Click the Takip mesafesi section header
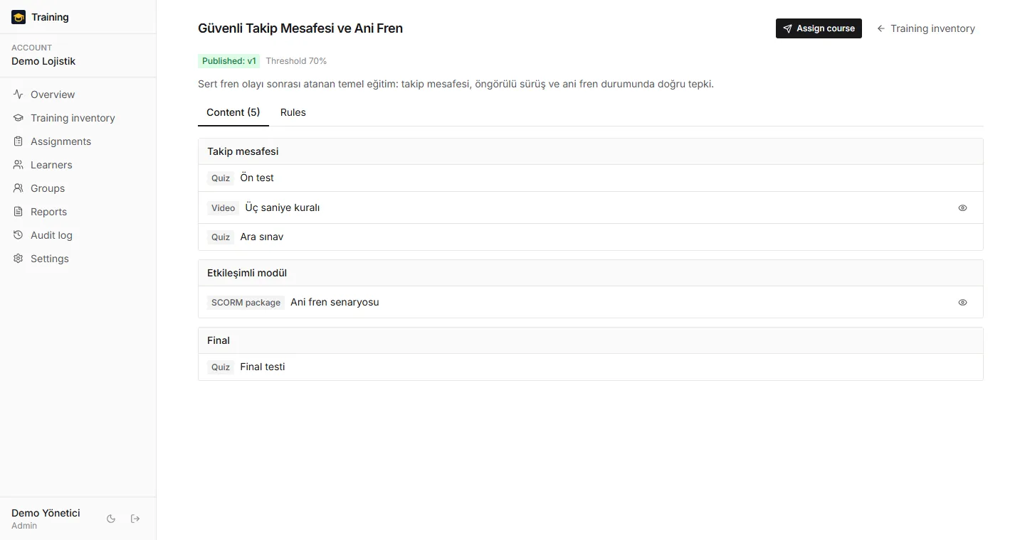 pyautogui.click(x=591, y=151)
